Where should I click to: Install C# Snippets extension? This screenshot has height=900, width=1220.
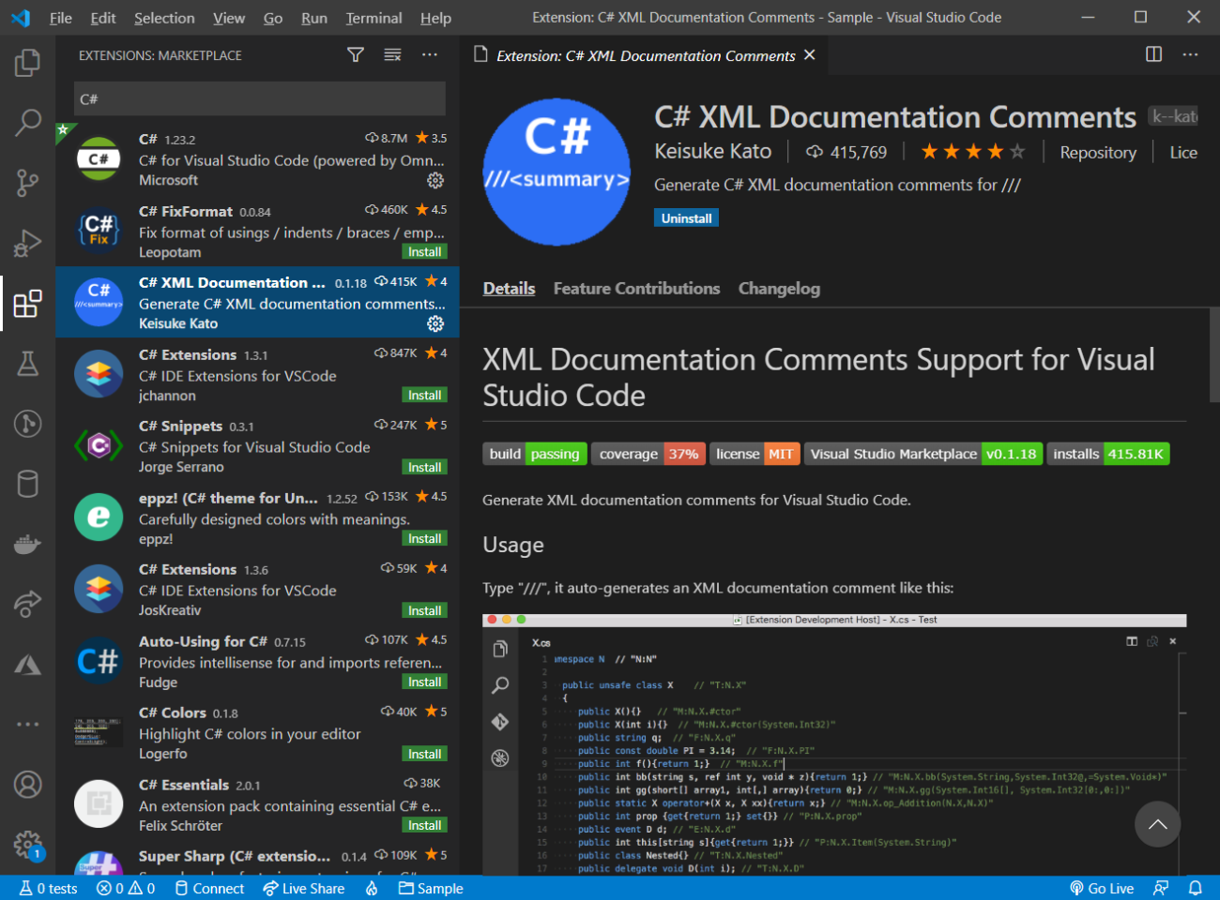(424, 468)
